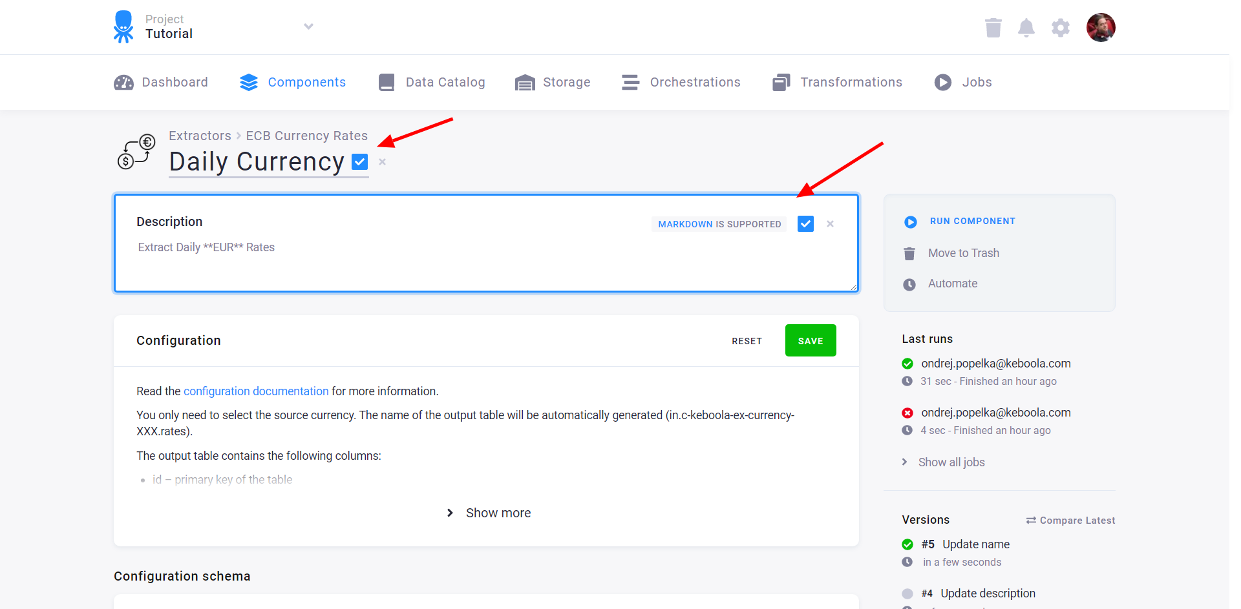Go to Dashboard tab
Image resolution: width=1241 pixels, height=609 pixels.
[161, 82]
